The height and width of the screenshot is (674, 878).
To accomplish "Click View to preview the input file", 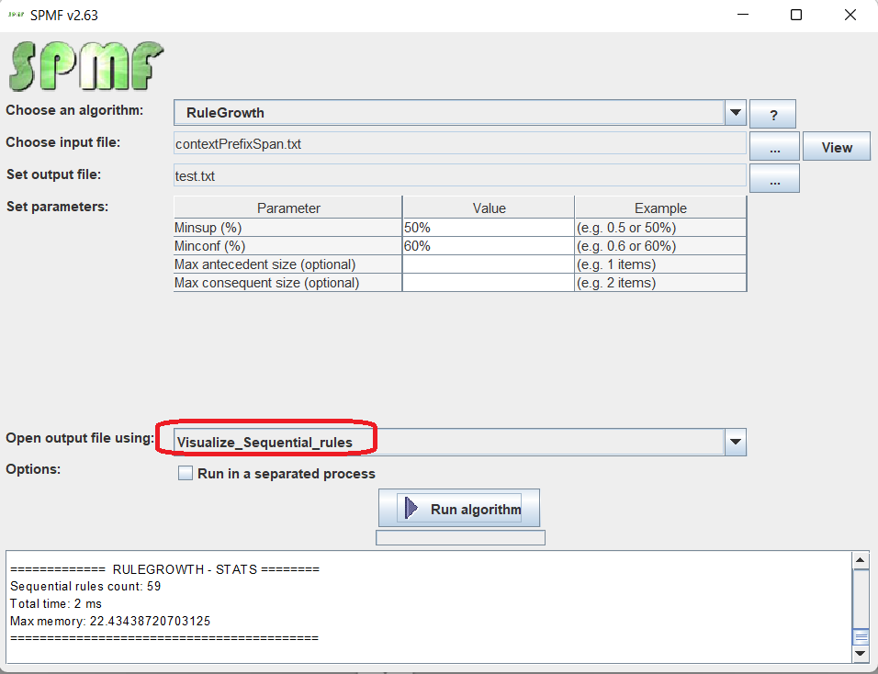I will coord(836,147).
